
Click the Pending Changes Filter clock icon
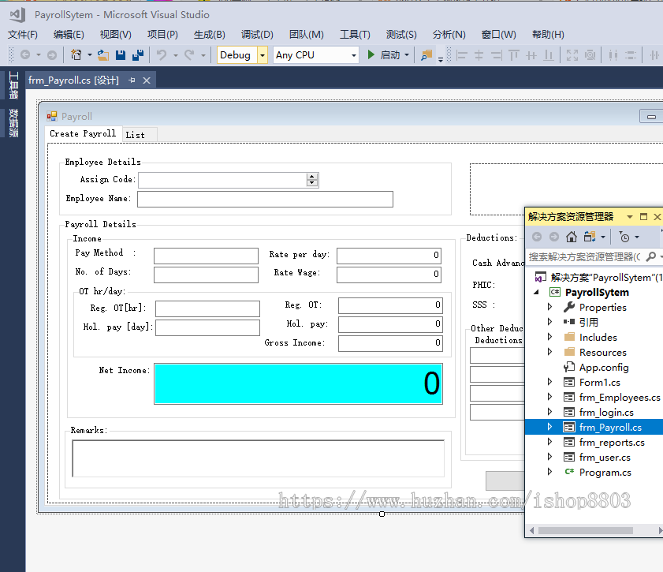pyautogui.click(x=624, y=237)
